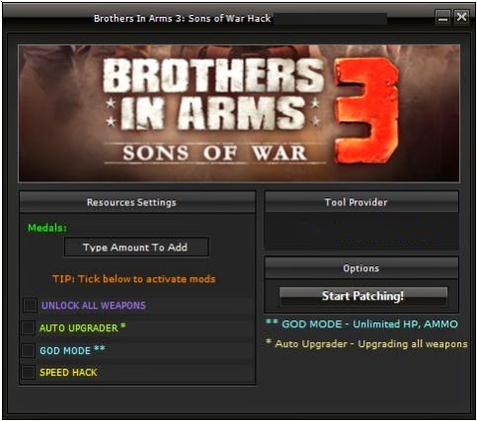The width and height of the screenshot is (477, 421).
Task: Tick the UNLOCK ALL WEAPONS checkbox
Action: 30,306
